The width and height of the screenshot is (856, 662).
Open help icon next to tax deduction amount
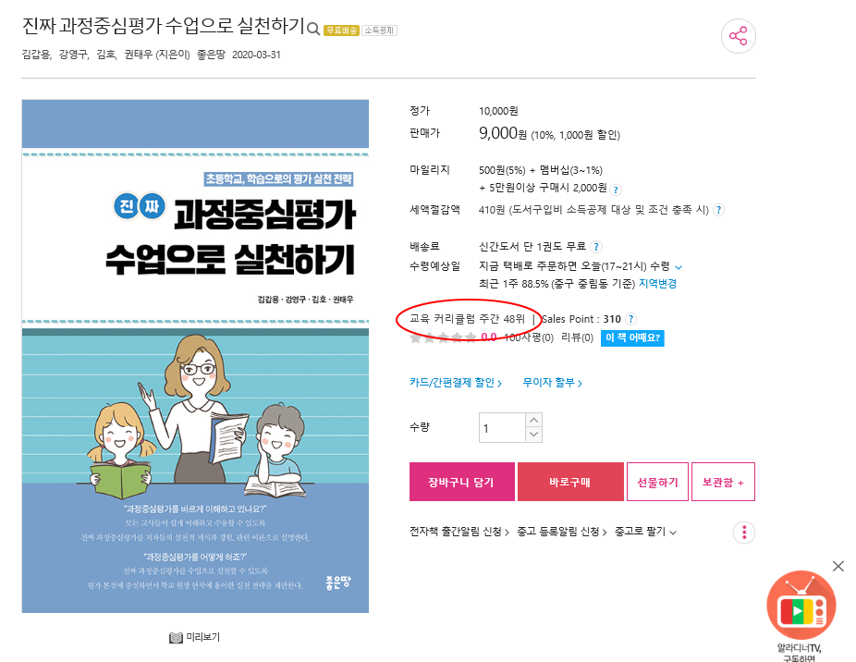(x=719, y=210)
